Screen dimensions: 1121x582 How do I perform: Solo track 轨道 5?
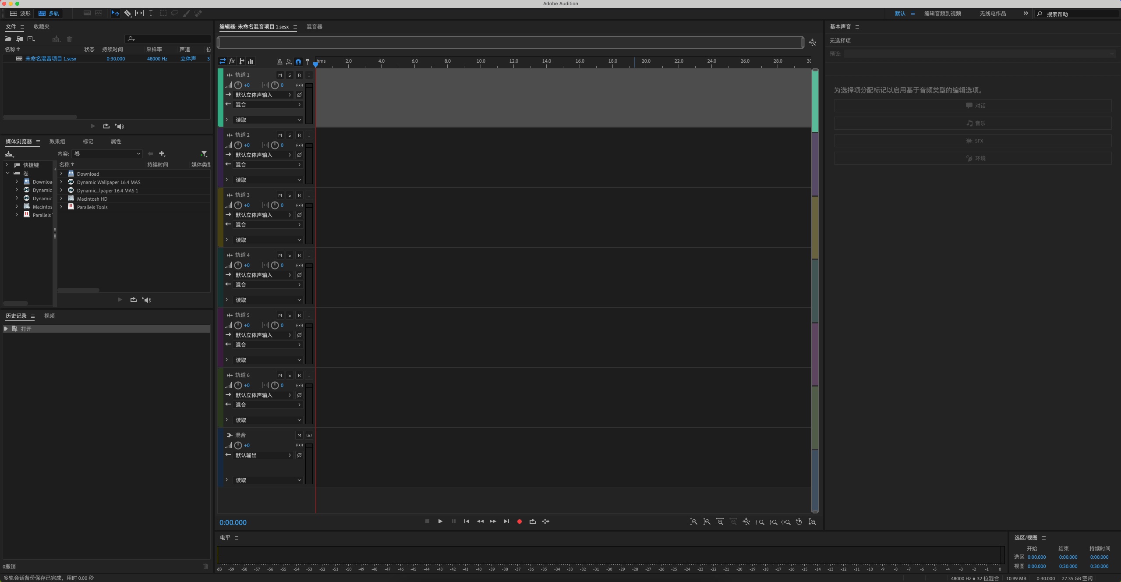[290, 315]
